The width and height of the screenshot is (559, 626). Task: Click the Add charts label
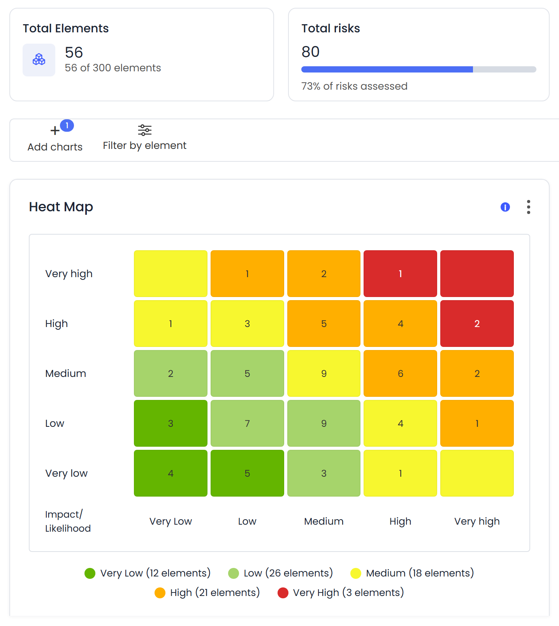[55, 147]
